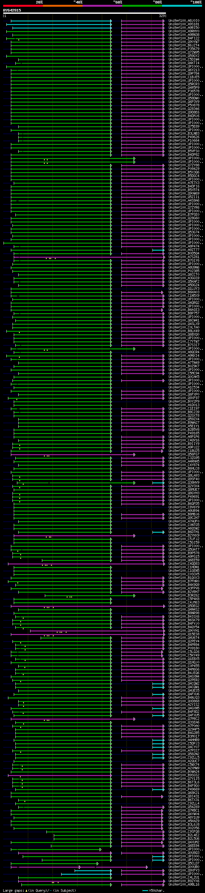
Task: Click the purple ~60% identity legend segment
Action: [102, 5]
